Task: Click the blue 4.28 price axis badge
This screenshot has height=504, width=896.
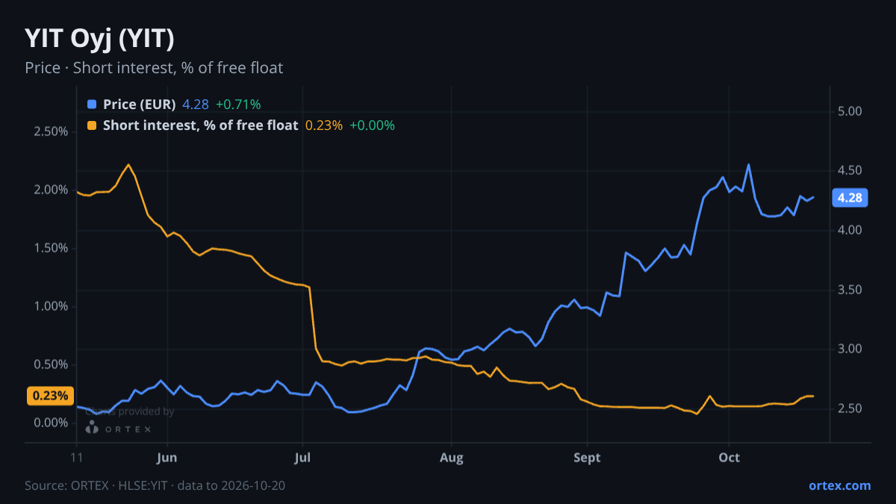Action: click(x=850, y=198)
